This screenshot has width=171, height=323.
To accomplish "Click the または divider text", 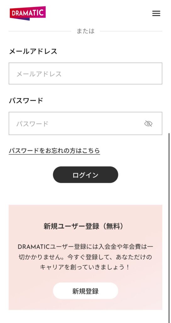I will [85, 31].
